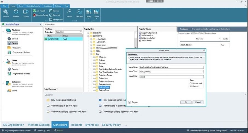Switch to the Solve ribbon tab
This screenshot has width=248, height=133.
[21, 6]
